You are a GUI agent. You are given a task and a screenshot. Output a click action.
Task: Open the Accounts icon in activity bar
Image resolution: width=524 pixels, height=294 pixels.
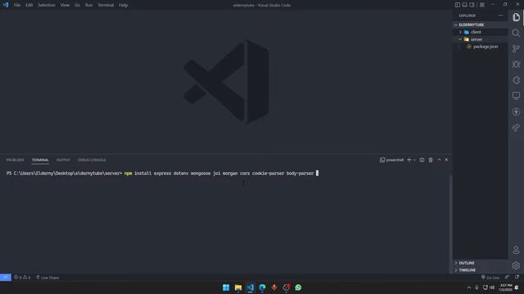point(516,250)
